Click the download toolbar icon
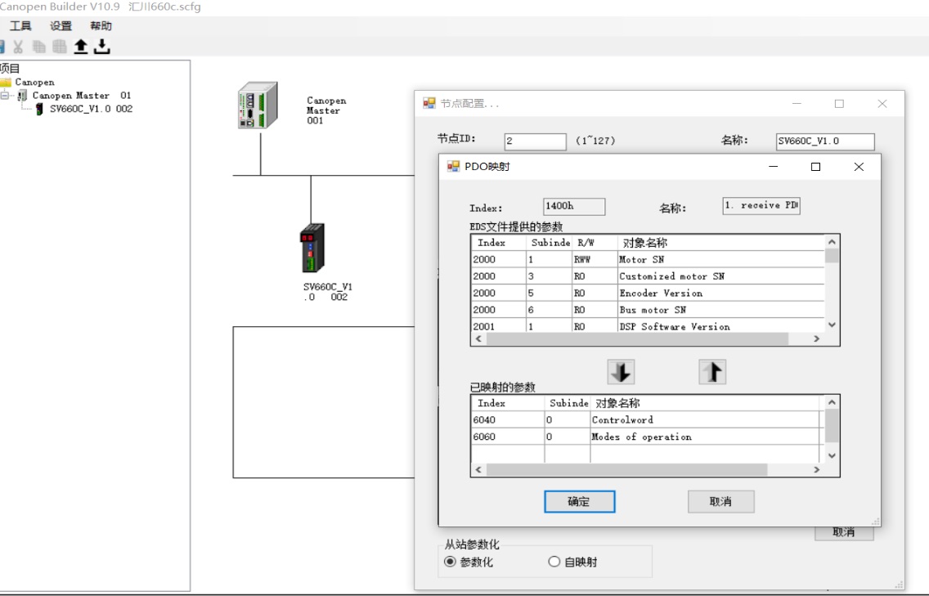 (101, 47)
